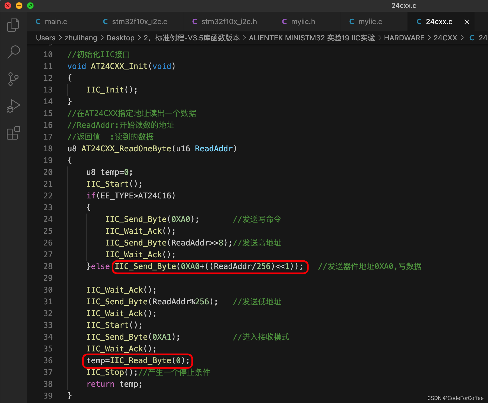
Task: Click the 24CXX breadcrumb folder
Action: point(445,38)
